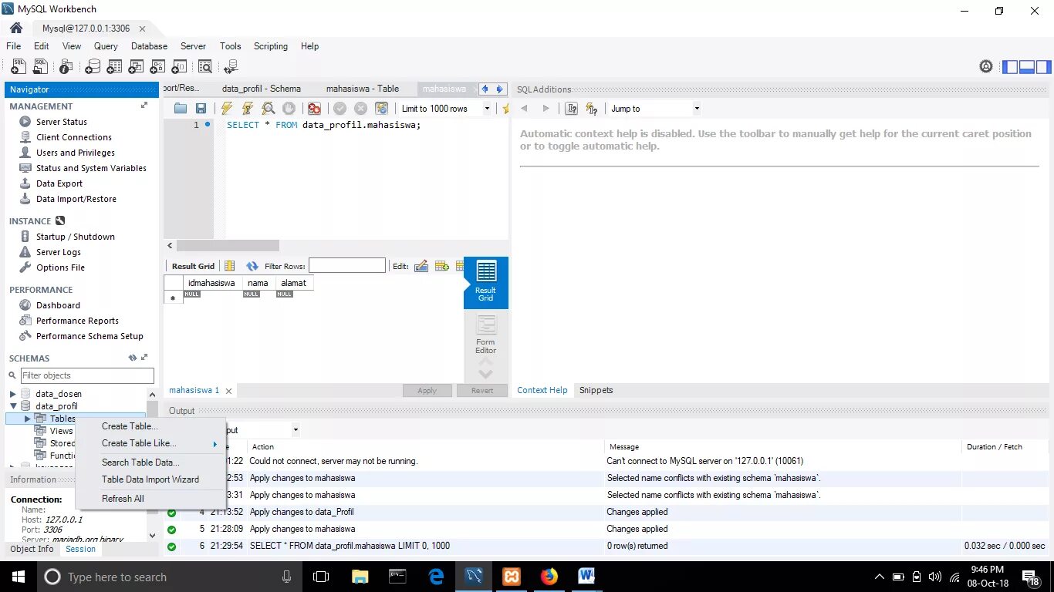Image resolution: width=1054 pixels, height=592 pixels.
Task: Save the script with the floppy icon
Action: coord(201,109)
